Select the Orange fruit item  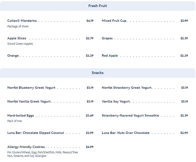click(x=13, y=56)
